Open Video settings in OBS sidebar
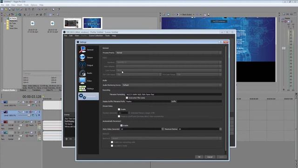Image resolution: width=298 pixels, height=168 pixels. pos(88,81)
